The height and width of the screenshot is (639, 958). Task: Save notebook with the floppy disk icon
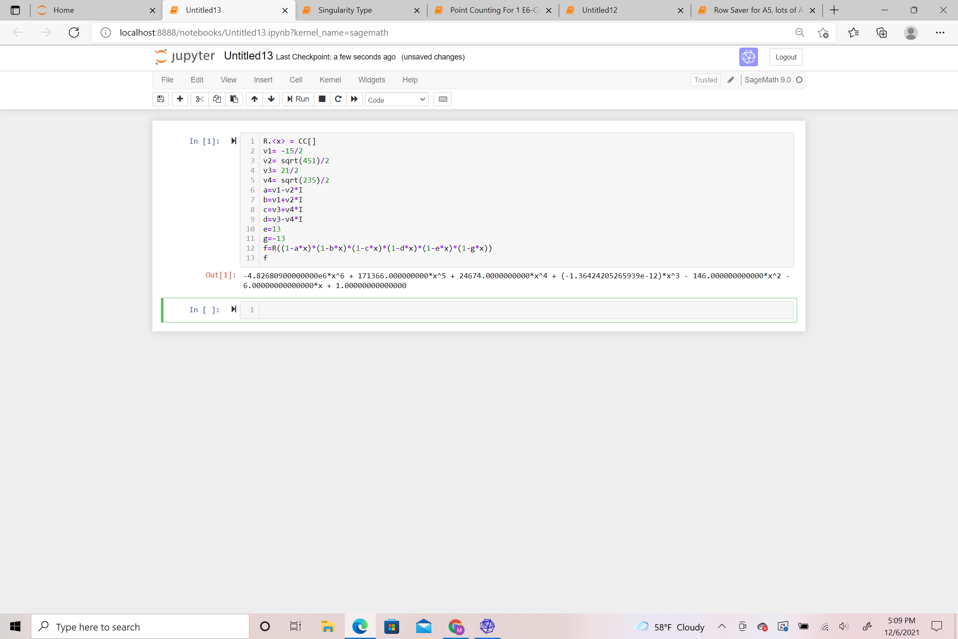coord(161,99)
